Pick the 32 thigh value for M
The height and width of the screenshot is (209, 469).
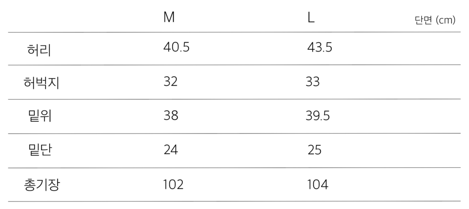[171, 82]
